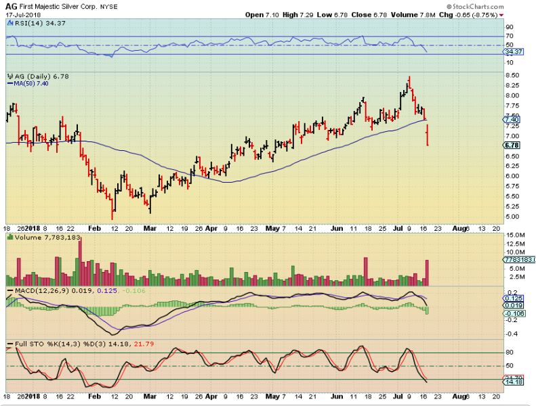
Task: Click the AG ticker symbol in the title
Action: click(x=12, y=7)
